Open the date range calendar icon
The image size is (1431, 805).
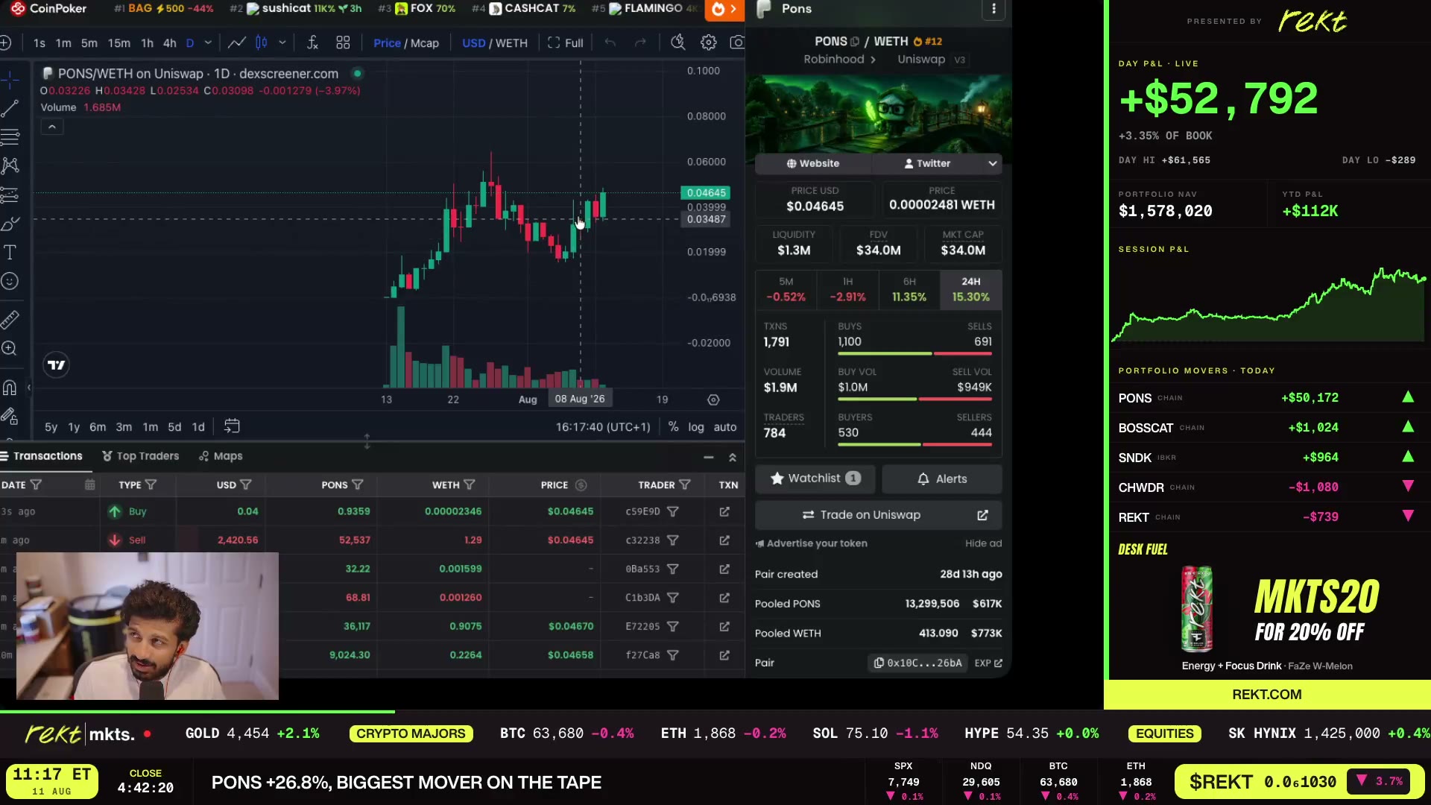[232, 426]
